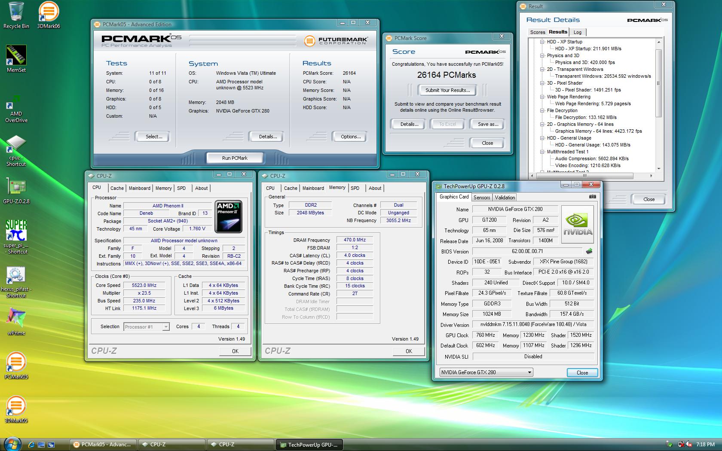The image size is (722, 451).
Task: Collapse the 3D - Pixel Shader node
Action: tap(542, 83)
